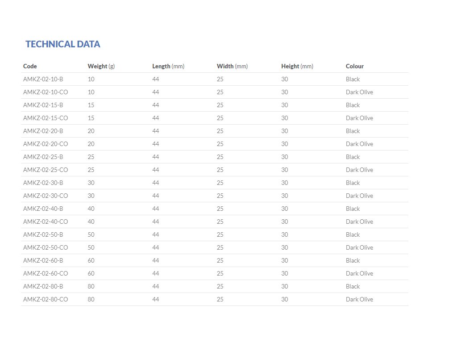Click the Code column header

[30, 66]
